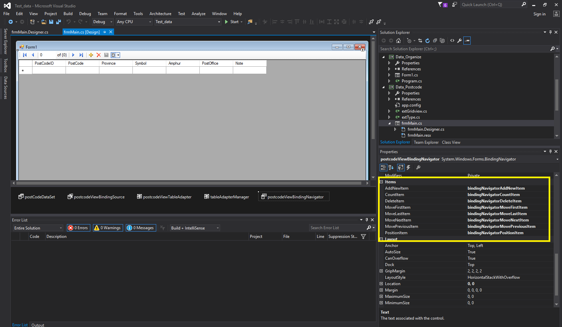This screenshot has width=562, height=327.
Task: Open Properties wrench in Solution Explorer toolbar
Action: [x=460, y=41]
